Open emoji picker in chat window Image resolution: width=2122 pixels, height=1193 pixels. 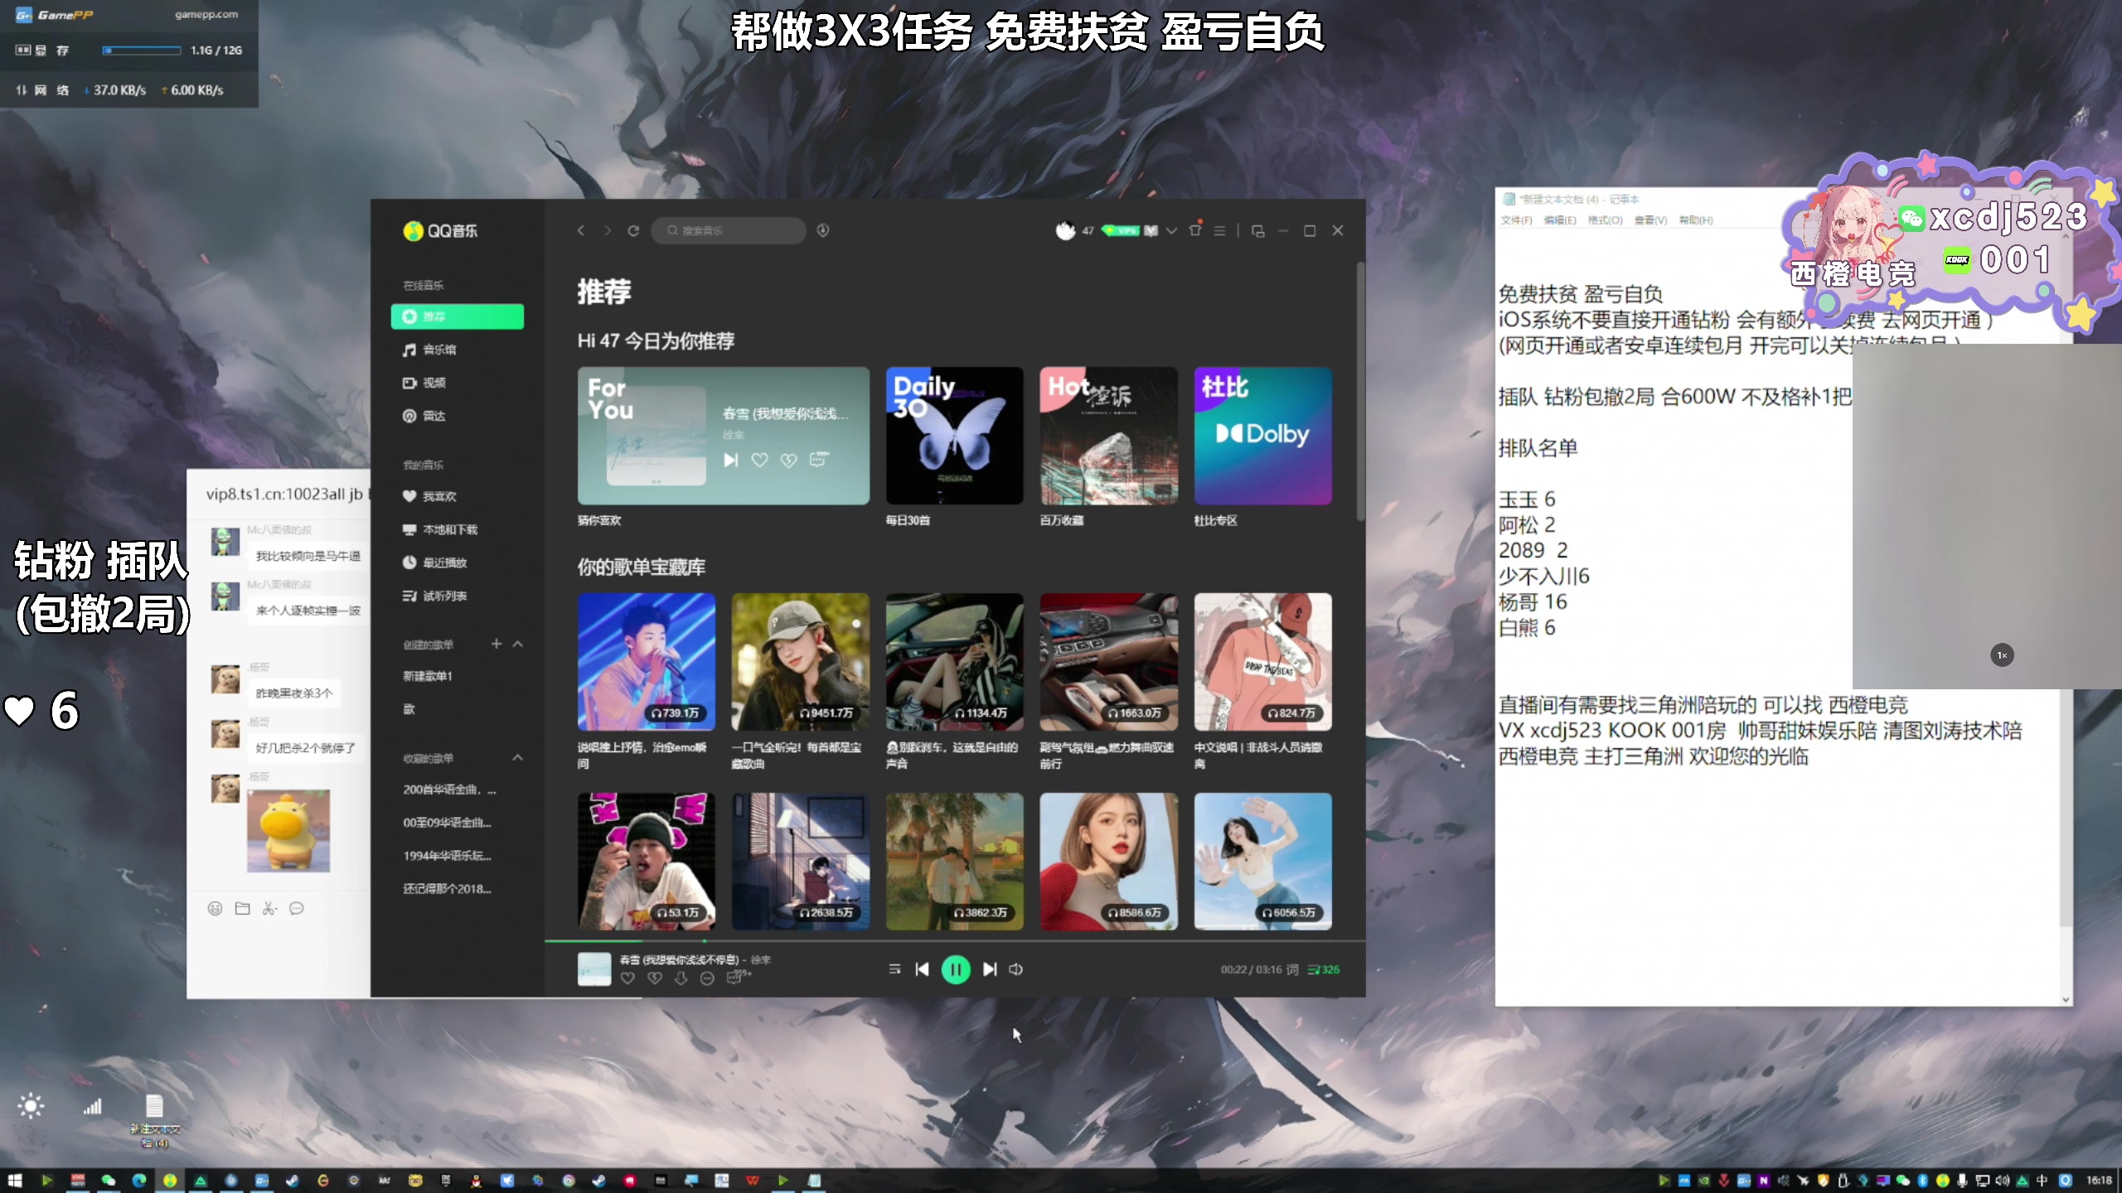click(x=215, y=909)
